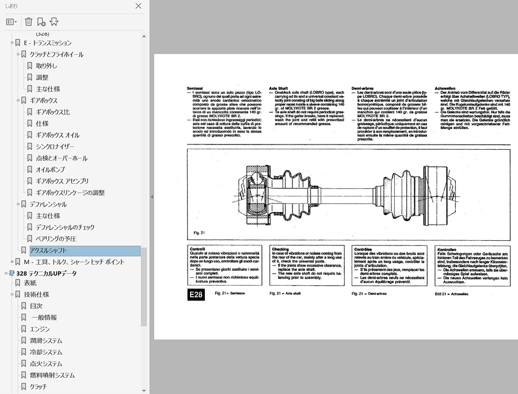Image resolution: width=518 pixels, height=394 pixels.
Task: Click the bookmark icon beside 調整
Action: pos(30,77)
